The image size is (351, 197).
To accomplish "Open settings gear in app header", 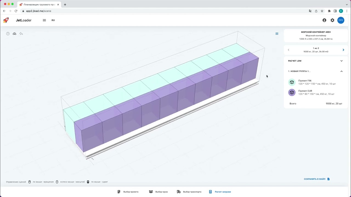I will point(332,20).
